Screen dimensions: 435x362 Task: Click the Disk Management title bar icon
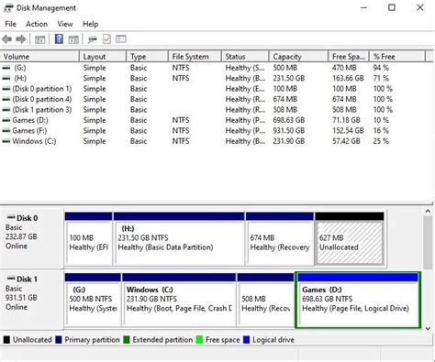tap(8, 8)
